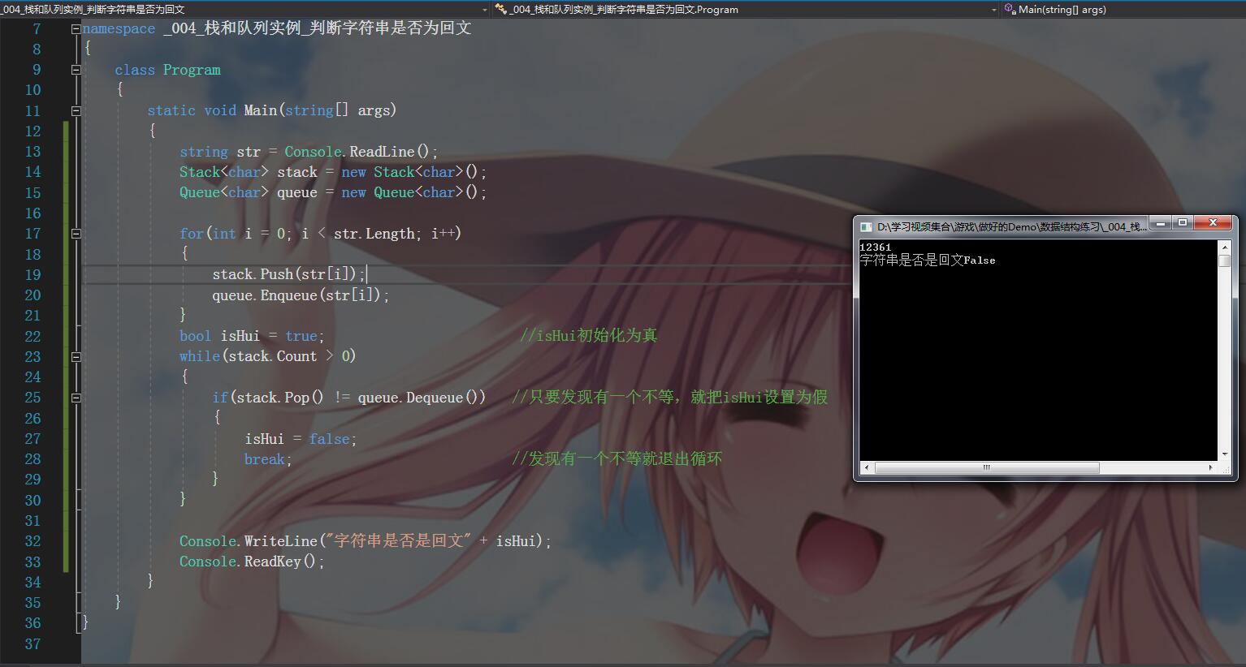Collapse the class Program block on line 9
This screenshot has width=1246, height=667.
76,70
